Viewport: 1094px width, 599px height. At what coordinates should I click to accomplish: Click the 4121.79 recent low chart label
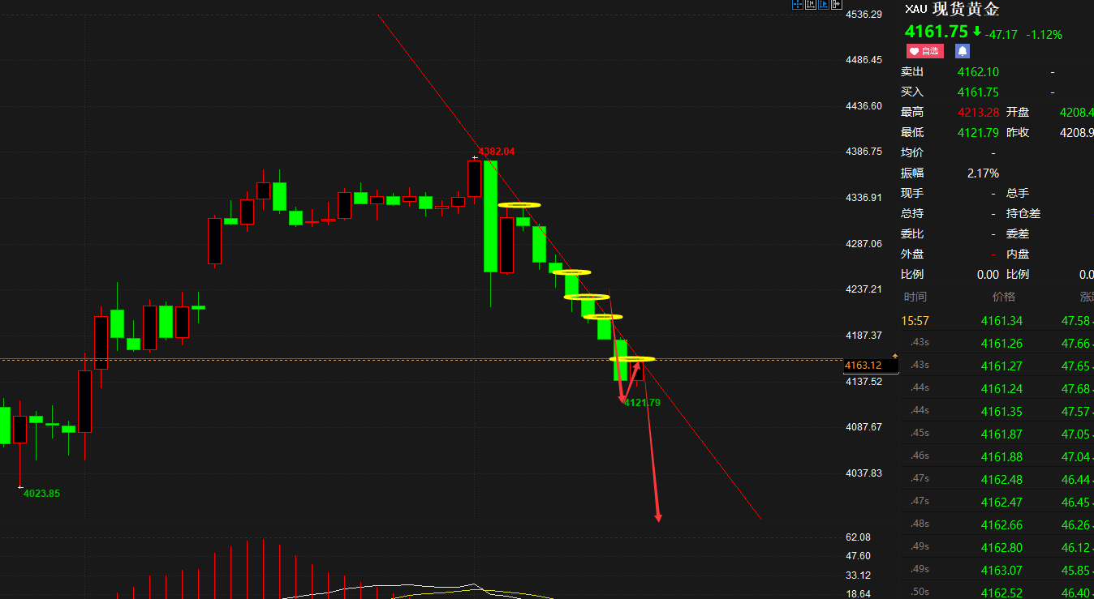click(642, 403)
